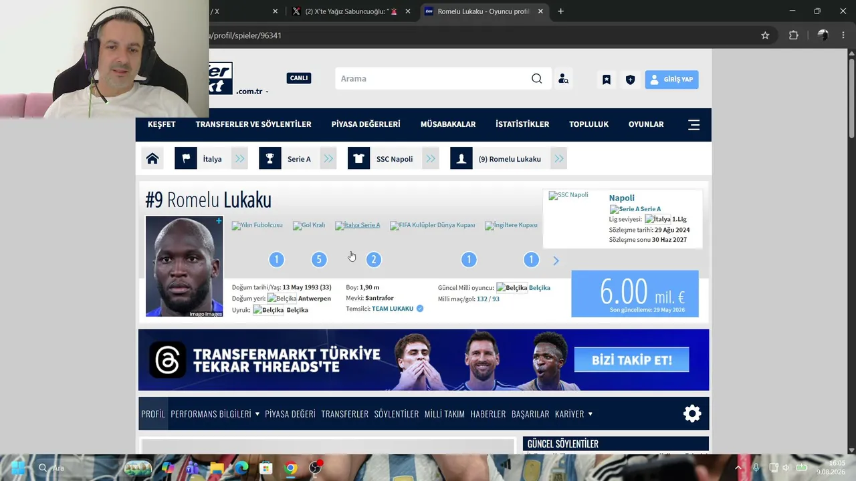Open the Chrome extensions puzzle icon

click(x=794, y=35)
